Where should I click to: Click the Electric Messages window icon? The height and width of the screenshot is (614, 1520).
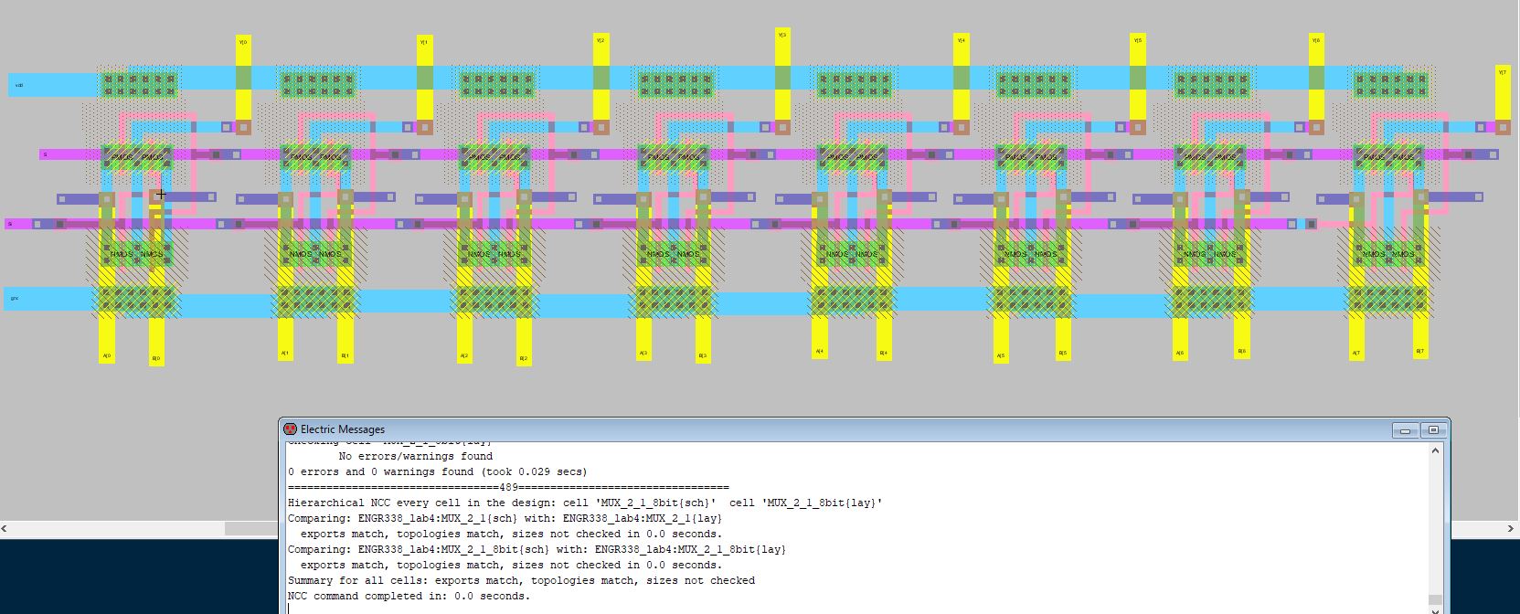pos(291,429)
